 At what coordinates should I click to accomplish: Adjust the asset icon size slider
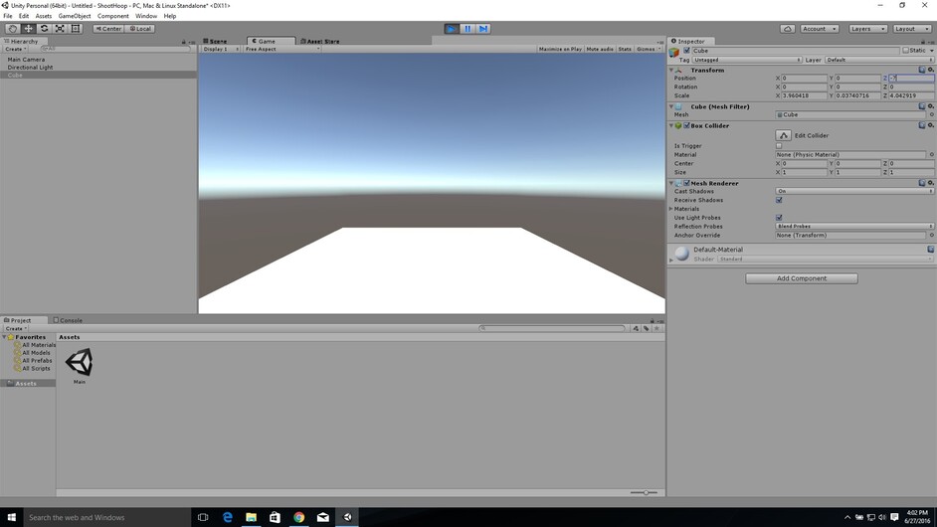644,492
